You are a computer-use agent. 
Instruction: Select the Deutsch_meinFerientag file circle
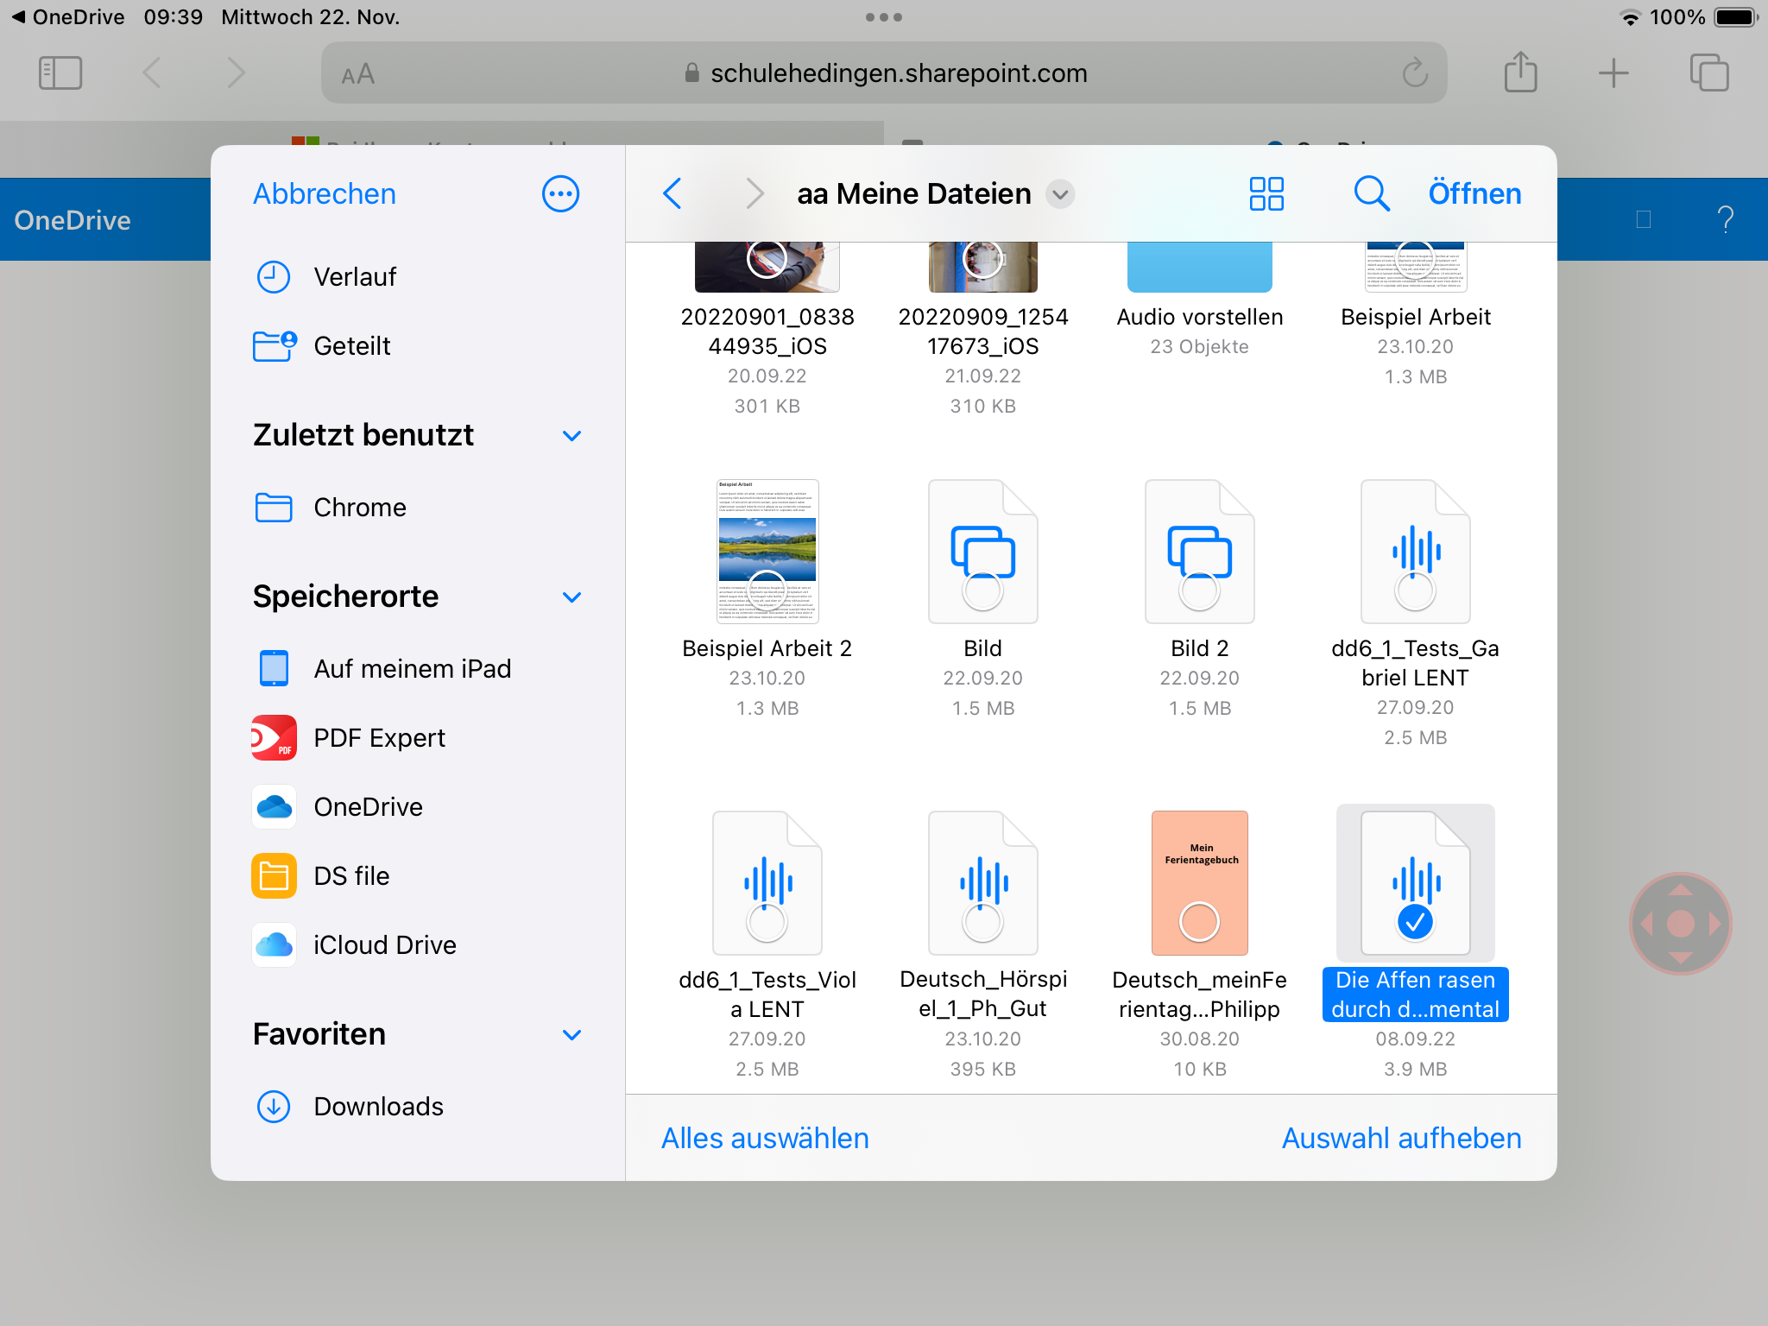[x=1199, y=922]
